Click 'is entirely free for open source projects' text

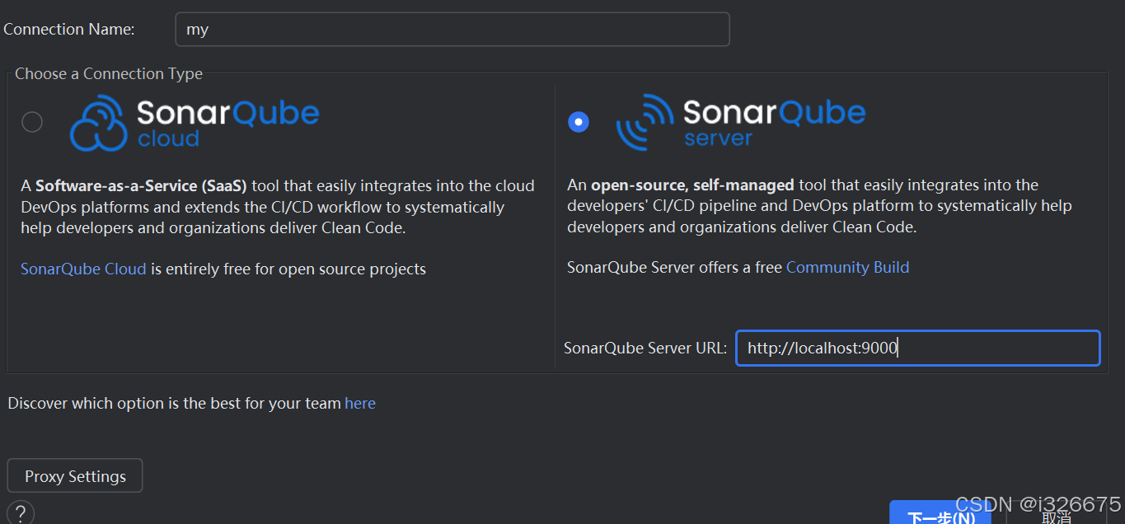pyautogui.click(x=288, y=269)
